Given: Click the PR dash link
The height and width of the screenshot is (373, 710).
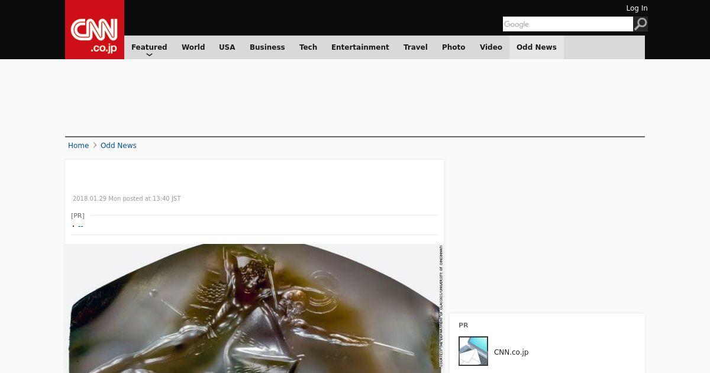Looking at the screenshot, I should [x=80, y=226].
